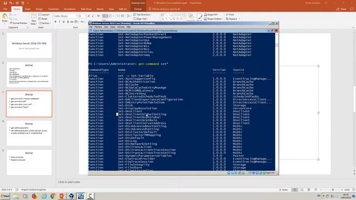The height and width of the screenshot is (200, 356).
Task: Open the View menu in VirtualBox window
Action: (x=106, y=27)
